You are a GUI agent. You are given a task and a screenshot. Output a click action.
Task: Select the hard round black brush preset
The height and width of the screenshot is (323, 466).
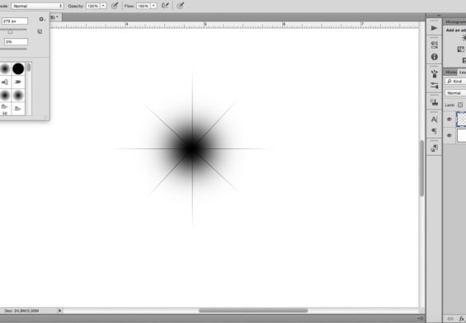(x=18, y=68)
